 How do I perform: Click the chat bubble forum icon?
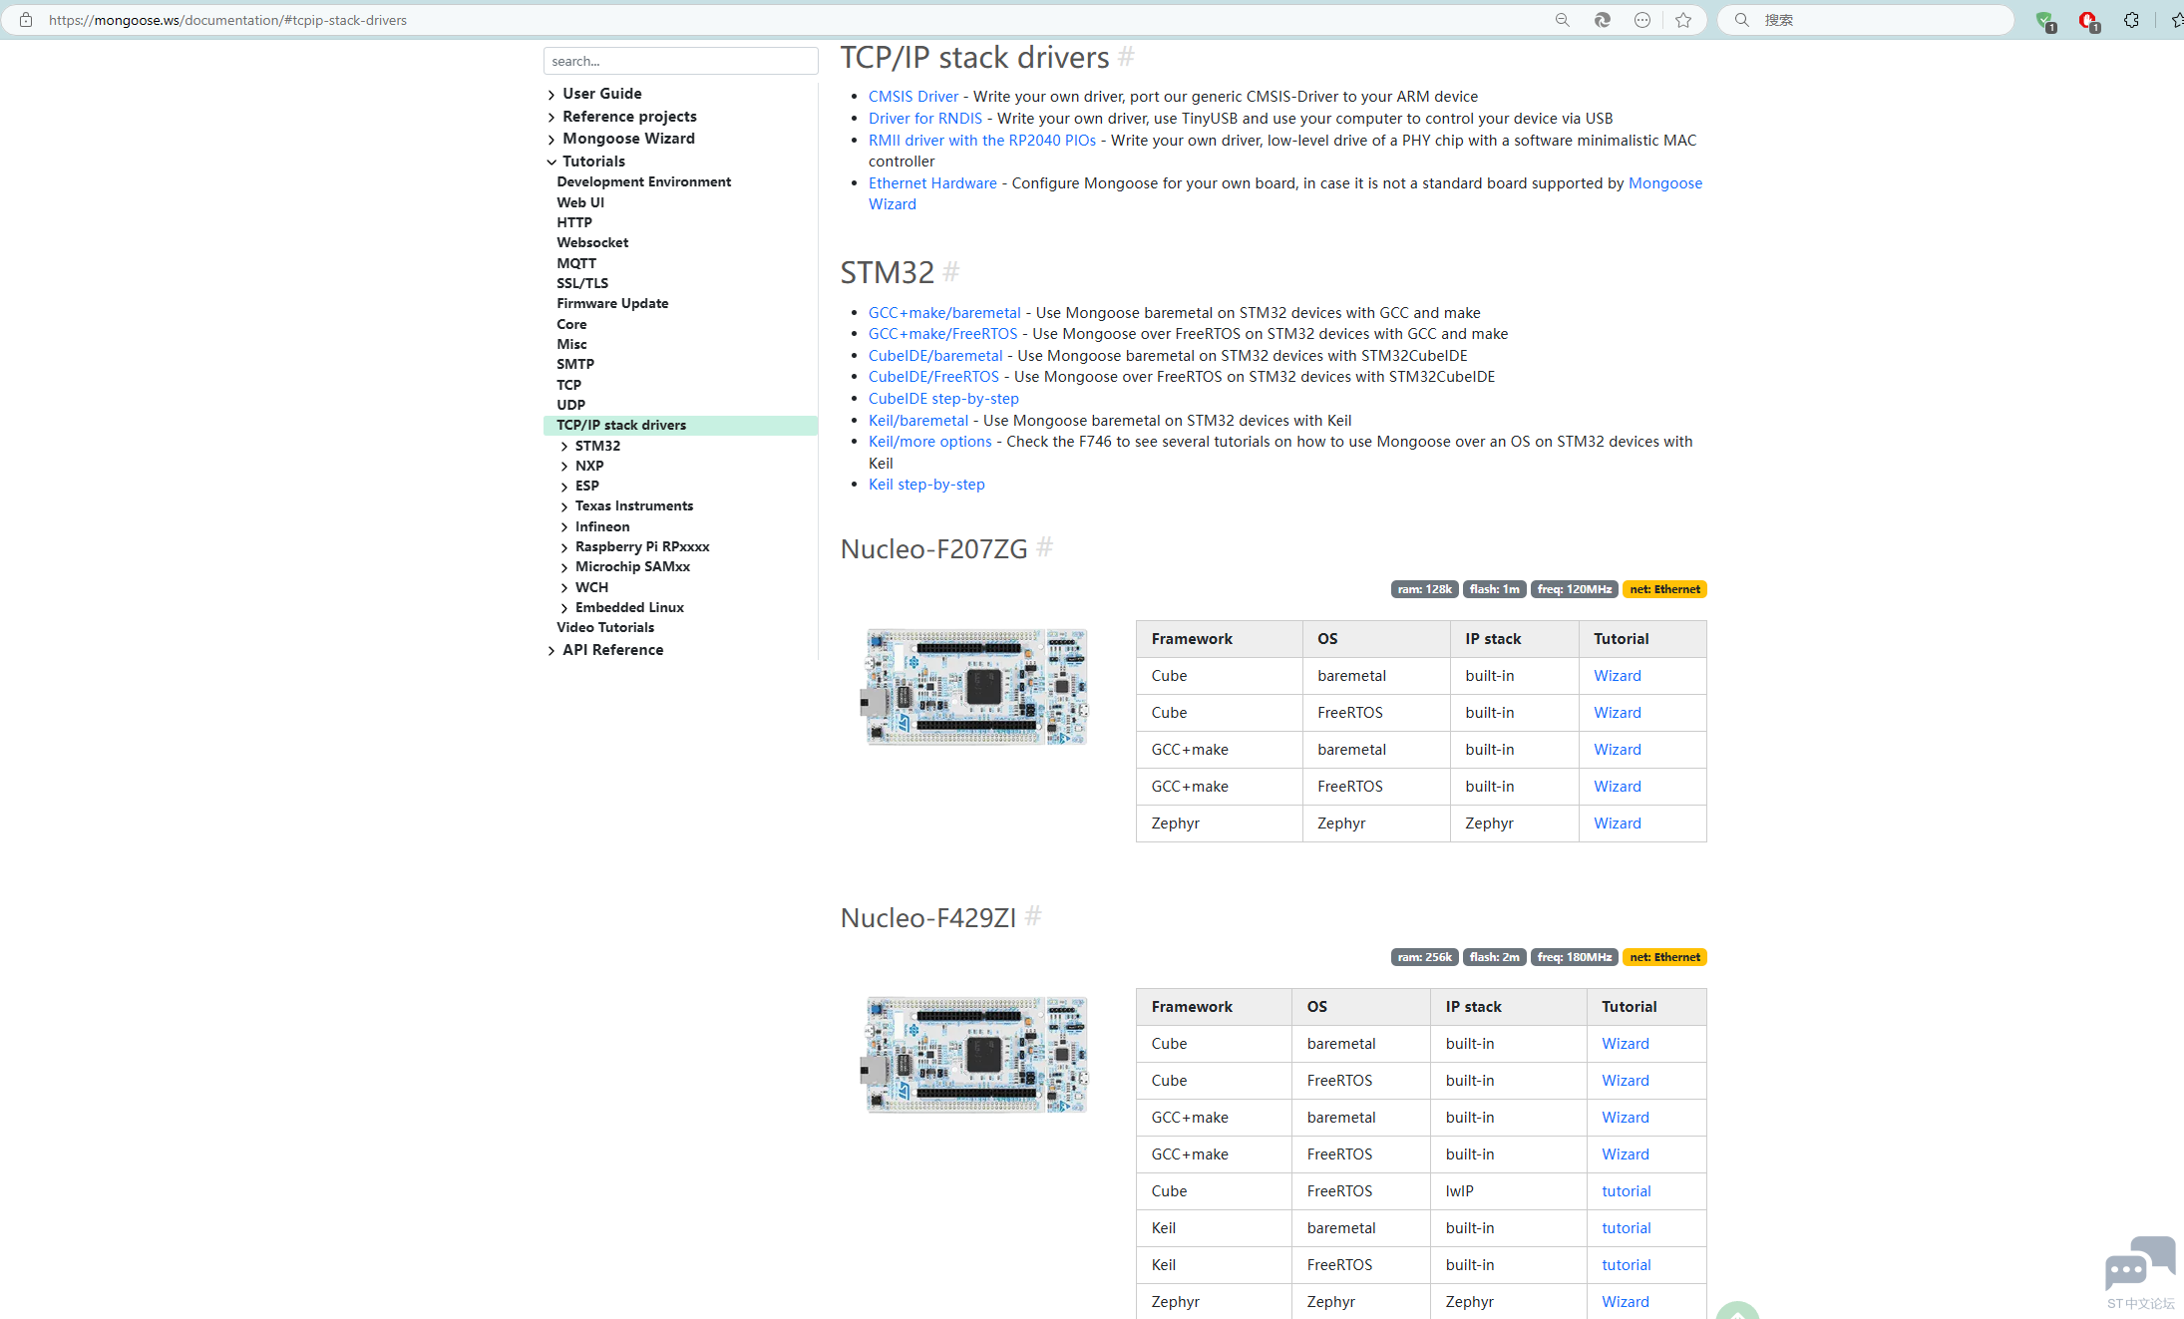pos(2140,1264)
